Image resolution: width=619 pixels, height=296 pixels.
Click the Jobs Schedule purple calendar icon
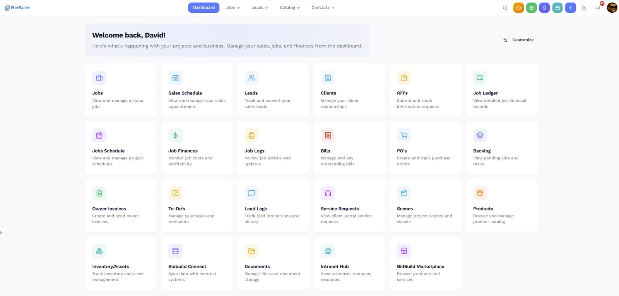99,135
